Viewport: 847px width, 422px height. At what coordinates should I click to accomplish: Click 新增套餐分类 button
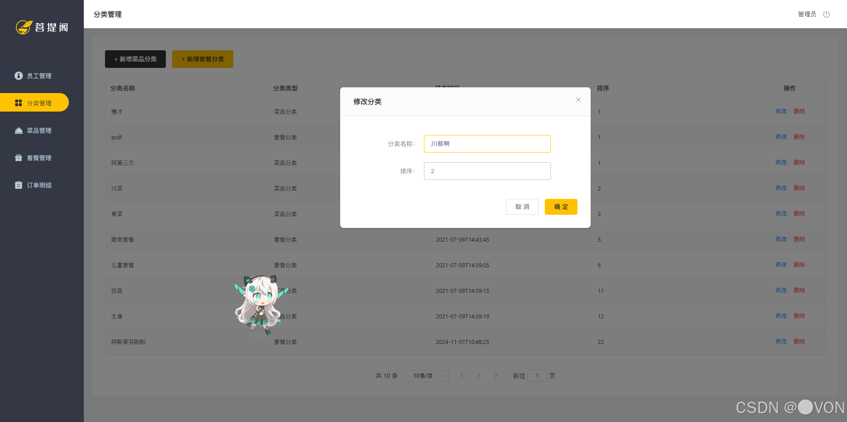[202, 59]
